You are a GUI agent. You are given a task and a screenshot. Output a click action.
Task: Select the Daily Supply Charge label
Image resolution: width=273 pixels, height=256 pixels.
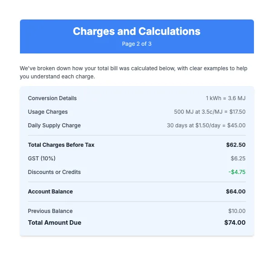click(x=54, y=126)
